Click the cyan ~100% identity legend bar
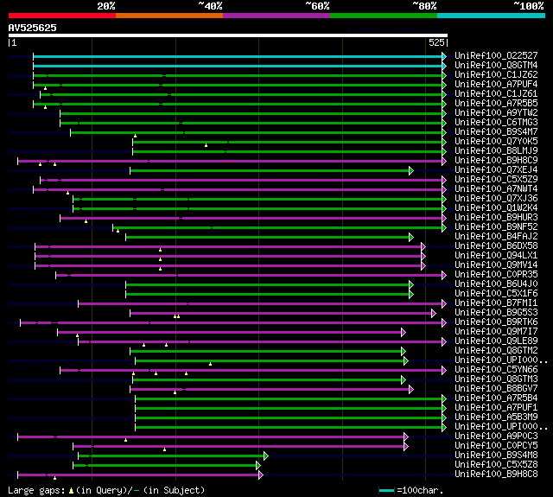Viewport: 553px width, 497px height. pyautogui.click(x=491, y=16)
